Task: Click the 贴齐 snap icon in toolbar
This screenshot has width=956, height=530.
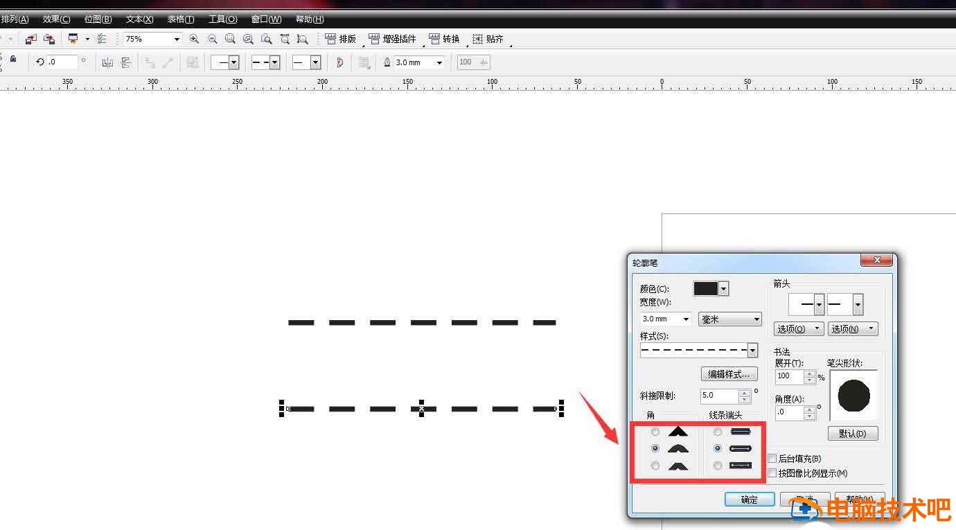Action: point(478,39)
